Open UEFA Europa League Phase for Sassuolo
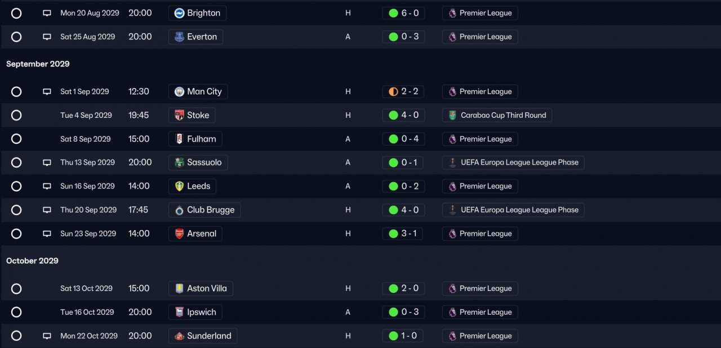Viewport: 721px width, 348px height. 519,162
